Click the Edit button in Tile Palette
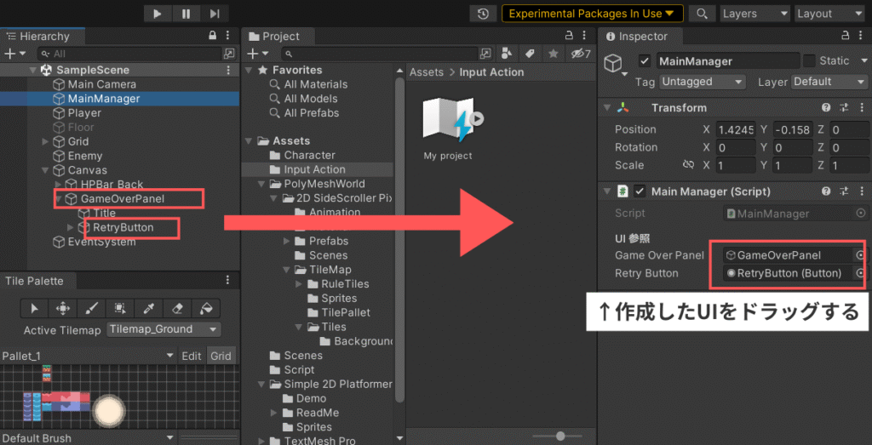 192,356
